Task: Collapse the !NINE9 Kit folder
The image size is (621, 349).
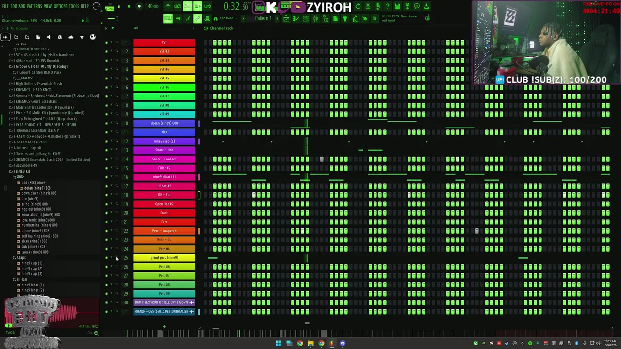Action: [x=22, y=171]
